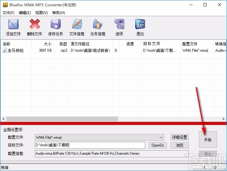The height and width of the screenshot is (171, 227).
Task: Open 文件信息 file info icon
Action: [x=77, y=24]
